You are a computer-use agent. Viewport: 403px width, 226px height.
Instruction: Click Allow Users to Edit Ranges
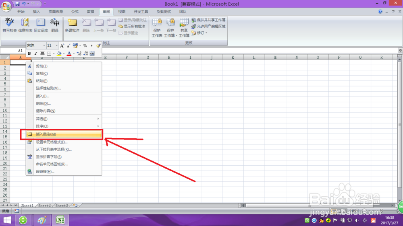coord(208,26)
